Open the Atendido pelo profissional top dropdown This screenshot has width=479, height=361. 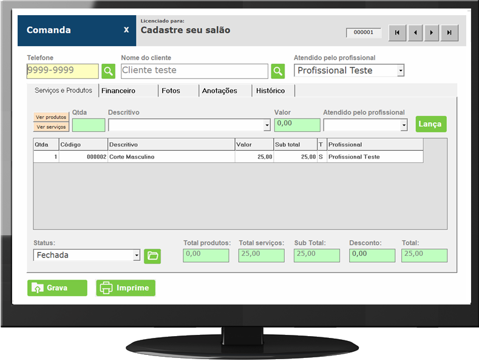[400, 70]
